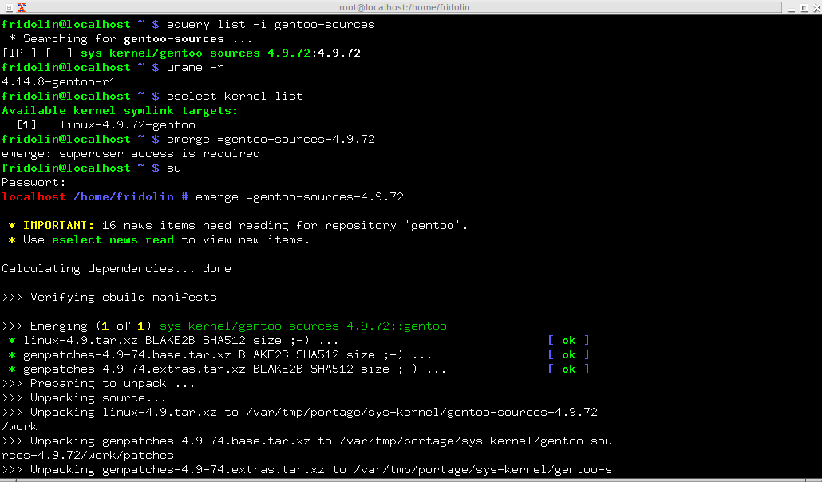Minimize the terminal window
The height and width of the screenshot is (482, 822).
(791, 7)
